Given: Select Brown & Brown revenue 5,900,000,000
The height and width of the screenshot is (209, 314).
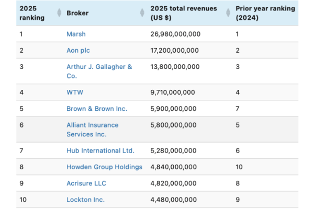Looking at the screenshot, I should pos(173,109).
